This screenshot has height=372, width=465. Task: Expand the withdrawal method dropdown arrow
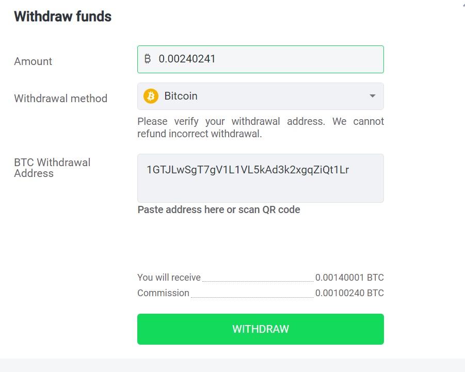coord(373,96)
